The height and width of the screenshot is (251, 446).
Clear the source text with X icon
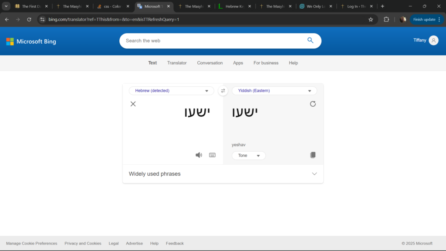133,104
